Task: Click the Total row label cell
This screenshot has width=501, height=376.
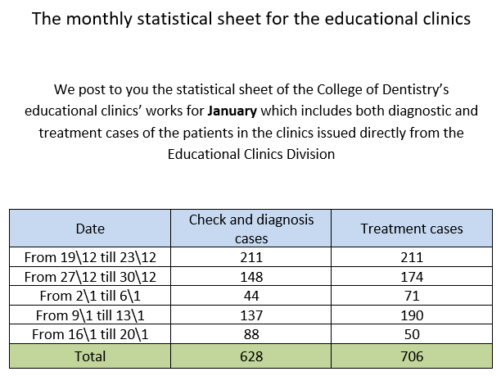Action: pyautogui.click(x=90, y=356)
